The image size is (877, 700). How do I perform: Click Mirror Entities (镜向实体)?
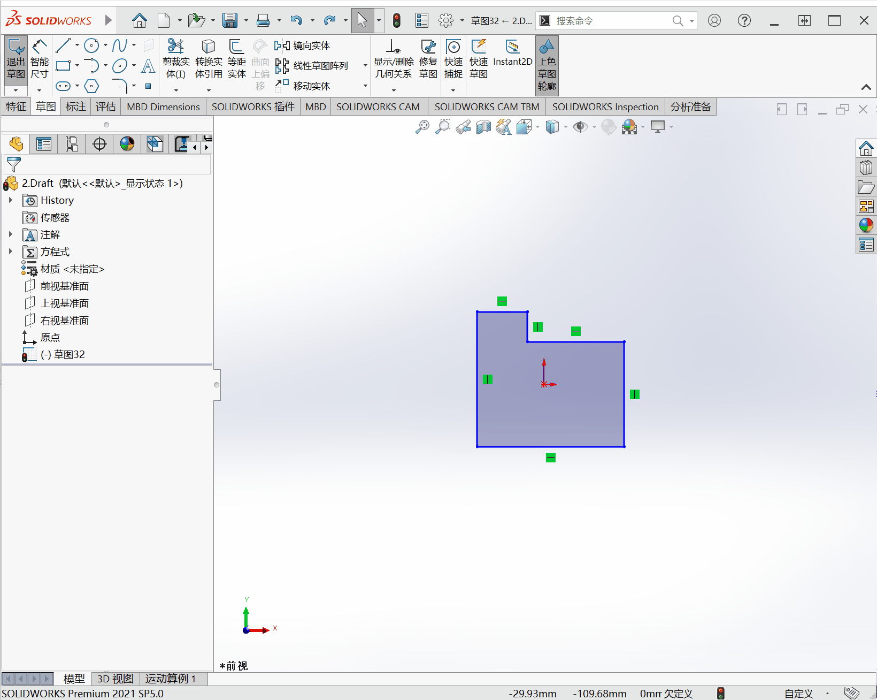click(303, 45)
